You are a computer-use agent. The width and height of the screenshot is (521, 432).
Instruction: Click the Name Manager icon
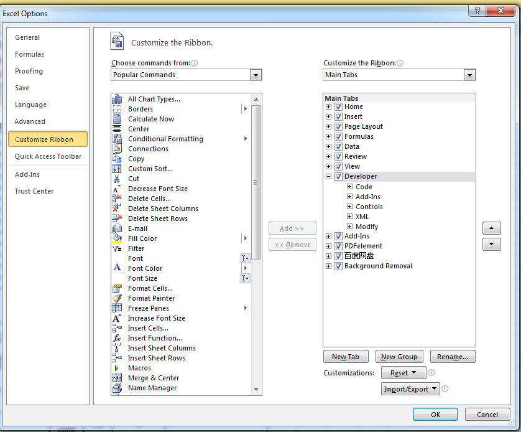pyautogui.click(x=117, y=388)
